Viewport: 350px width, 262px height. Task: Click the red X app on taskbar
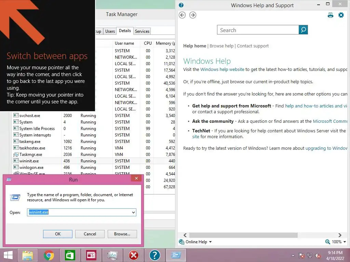pyautogui.click(x=134, y=255)
